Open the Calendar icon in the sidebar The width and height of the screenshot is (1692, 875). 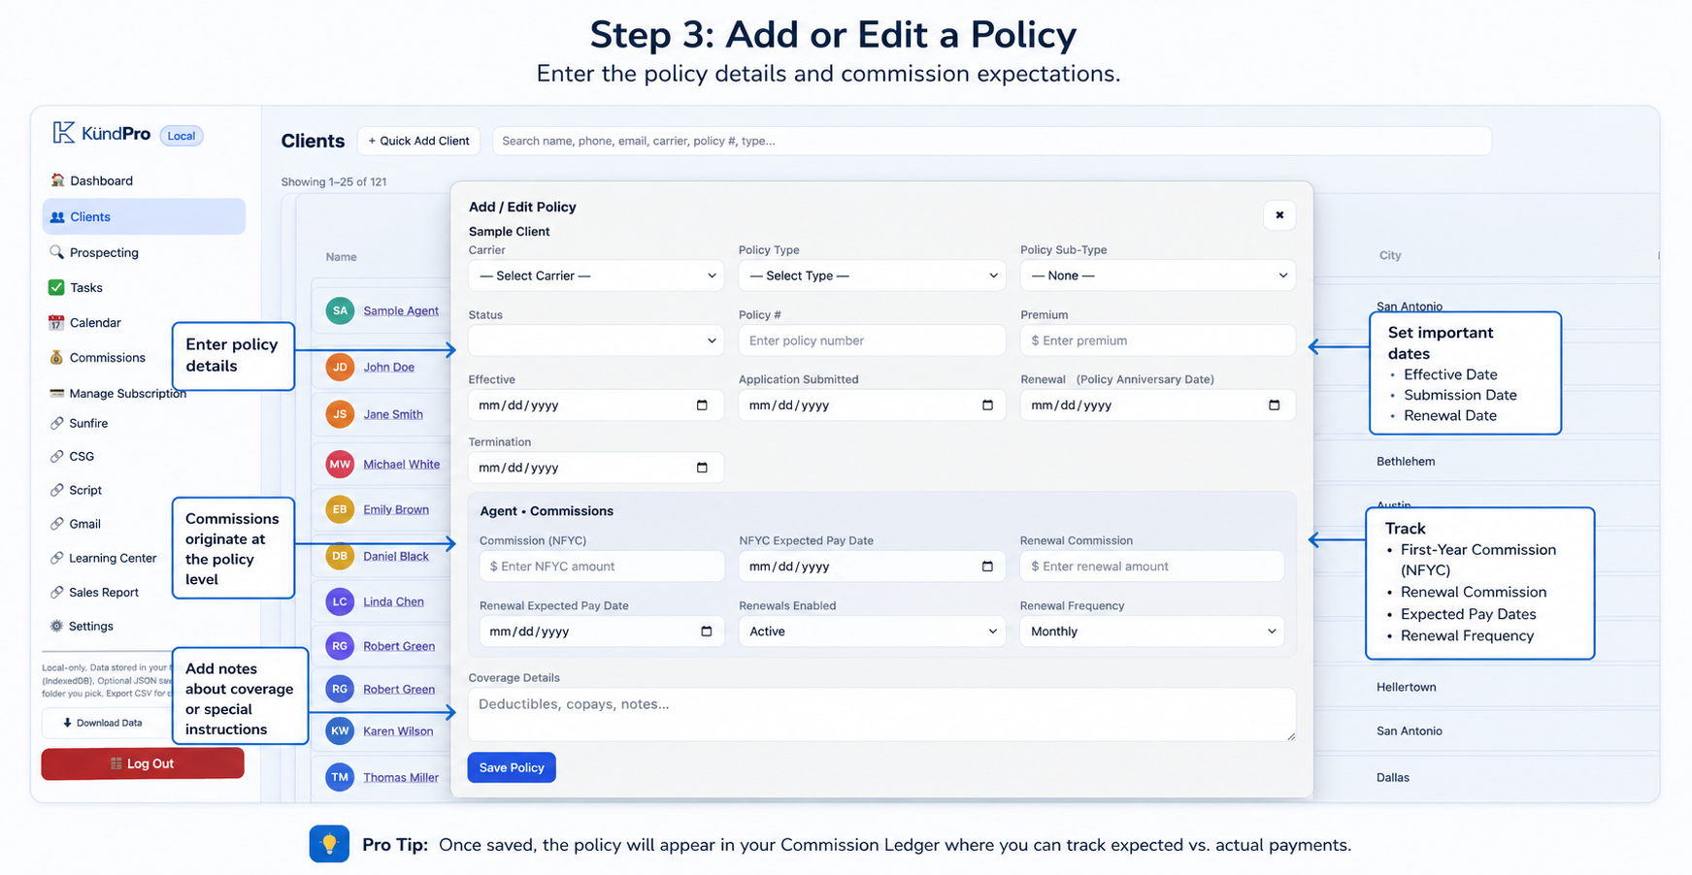click(x=57, y=322)
